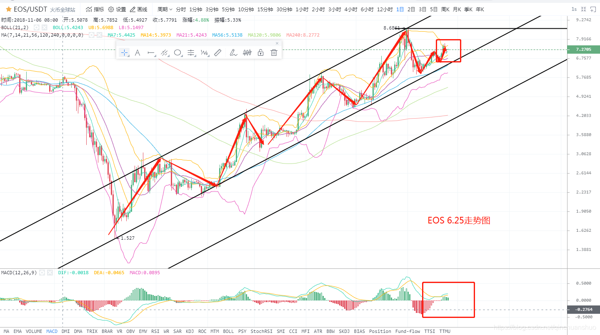Expand the 周期 period dropdown
The height and width of the screenshot is (335, 600).
pyautogui.click(x=165, y=9)
